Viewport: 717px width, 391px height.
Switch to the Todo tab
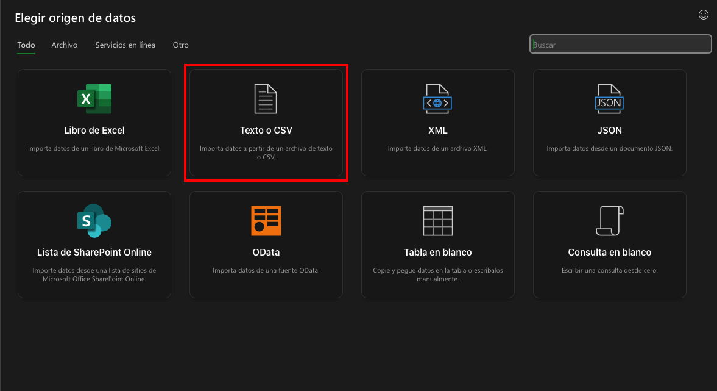click(26, 45)
